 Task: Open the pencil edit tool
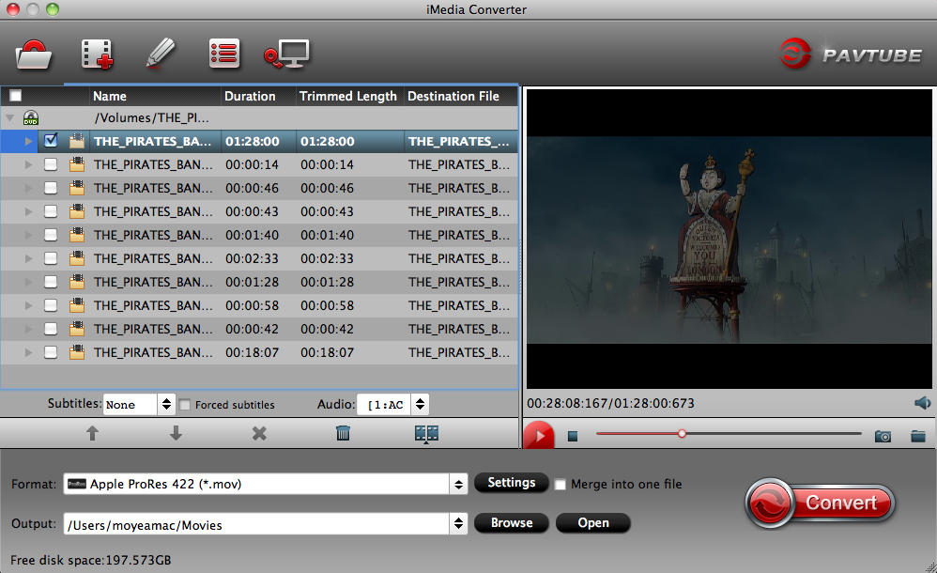tap(161, 54)
